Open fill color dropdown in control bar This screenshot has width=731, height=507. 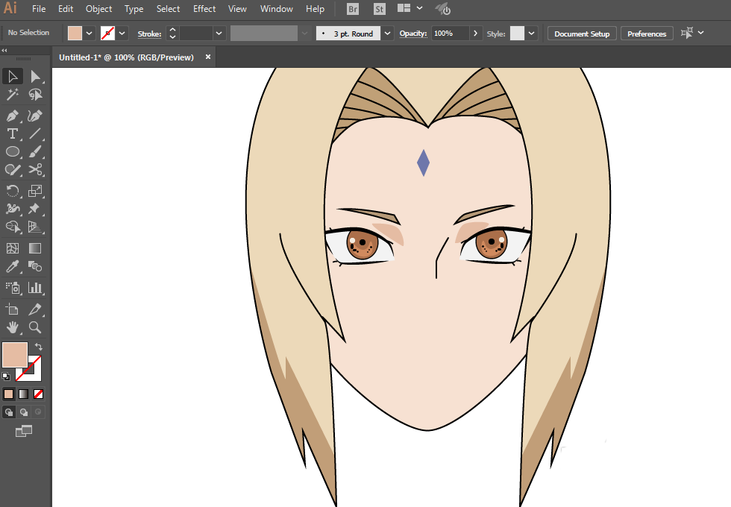[89, 34]
